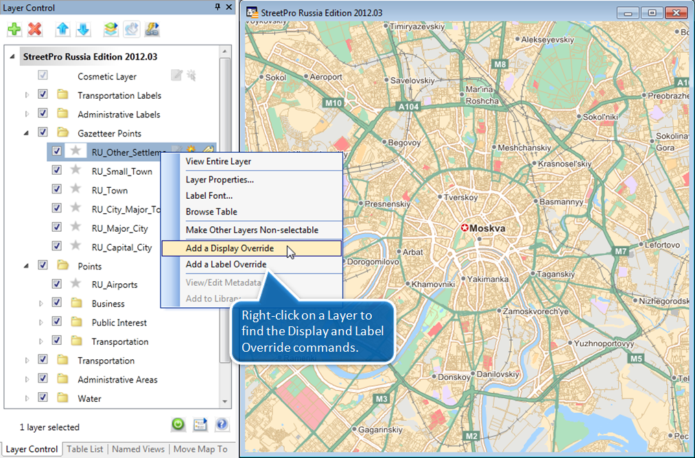Toggle the RU_Airports layer checkbox
Viewport: 695px width, 458px height.
(x=57, y=284)
